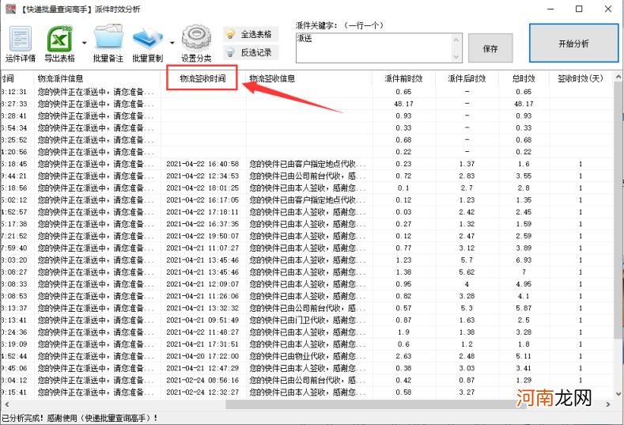
Task: Click 全选表格 button
Action: tap(251, 34)
